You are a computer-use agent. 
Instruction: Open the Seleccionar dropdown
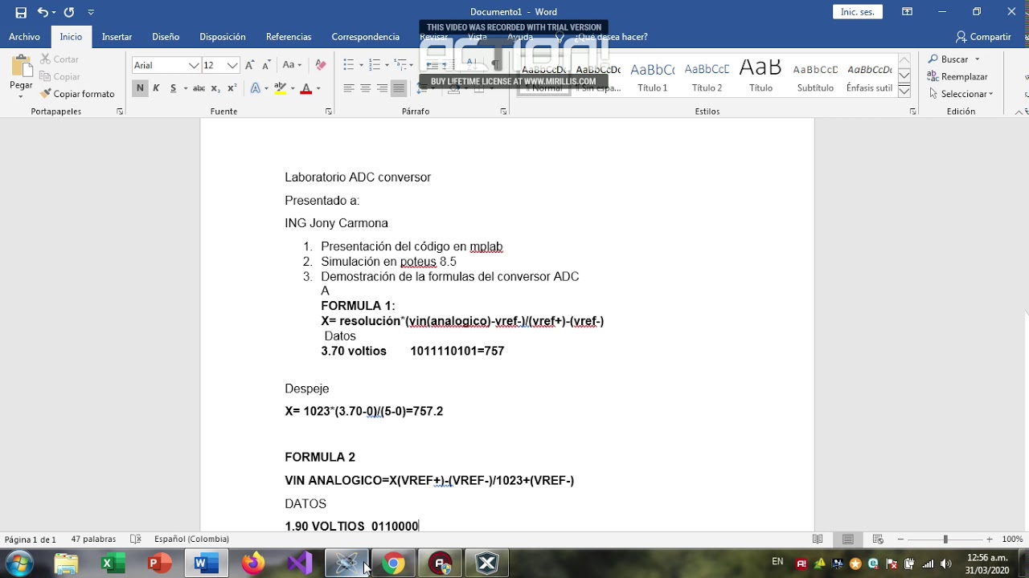click(x=961, y=94)
